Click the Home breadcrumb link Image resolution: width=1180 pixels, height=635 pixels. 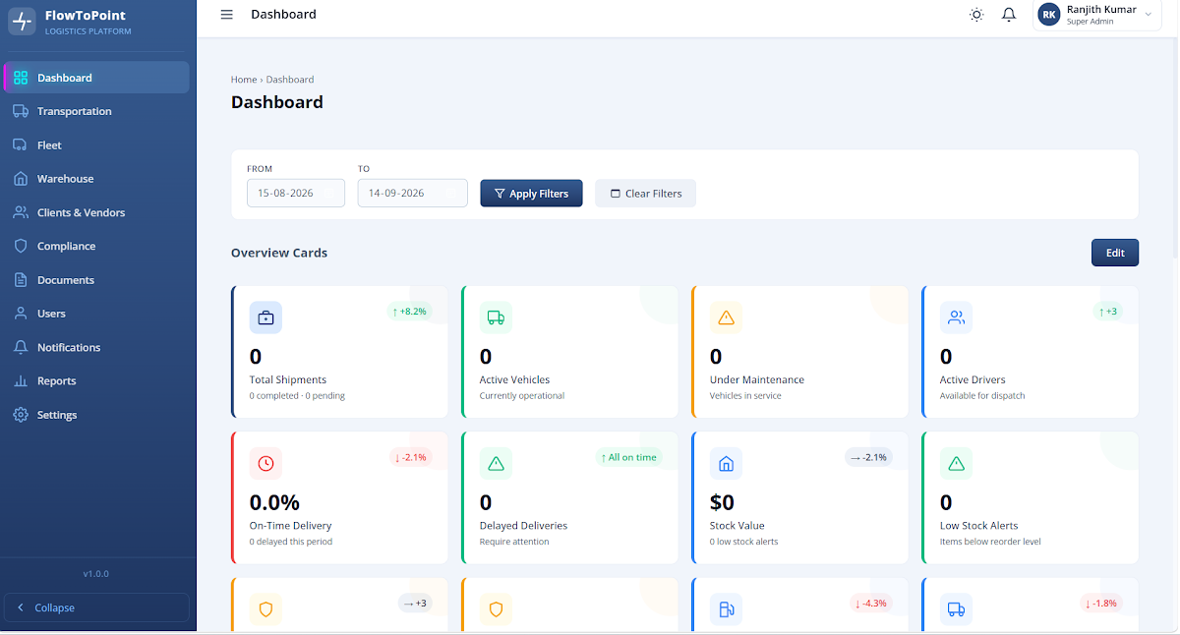point(244,80)
